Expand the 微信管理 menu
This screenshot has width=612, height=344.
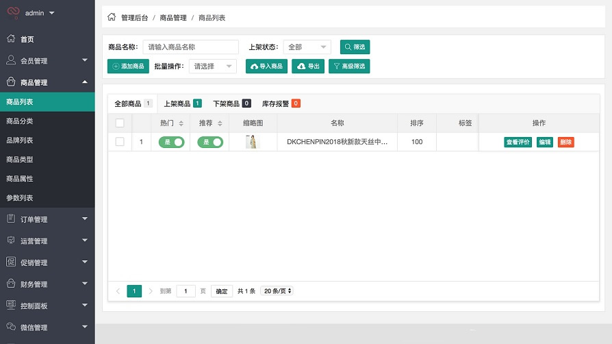coord(85,326)
